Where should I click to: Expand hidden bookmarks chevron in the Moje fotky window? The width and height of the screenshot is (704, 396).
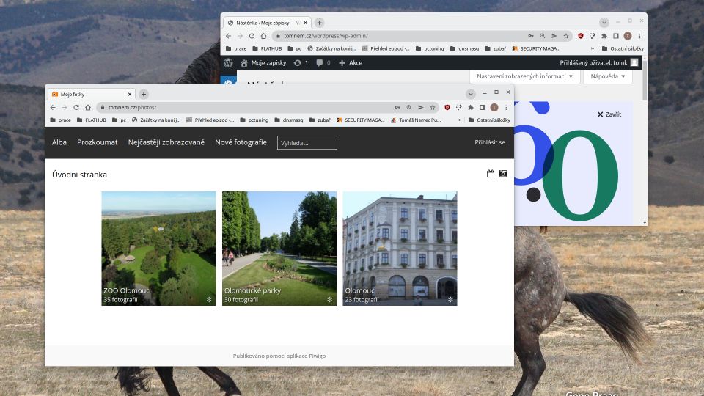(459, 120)
